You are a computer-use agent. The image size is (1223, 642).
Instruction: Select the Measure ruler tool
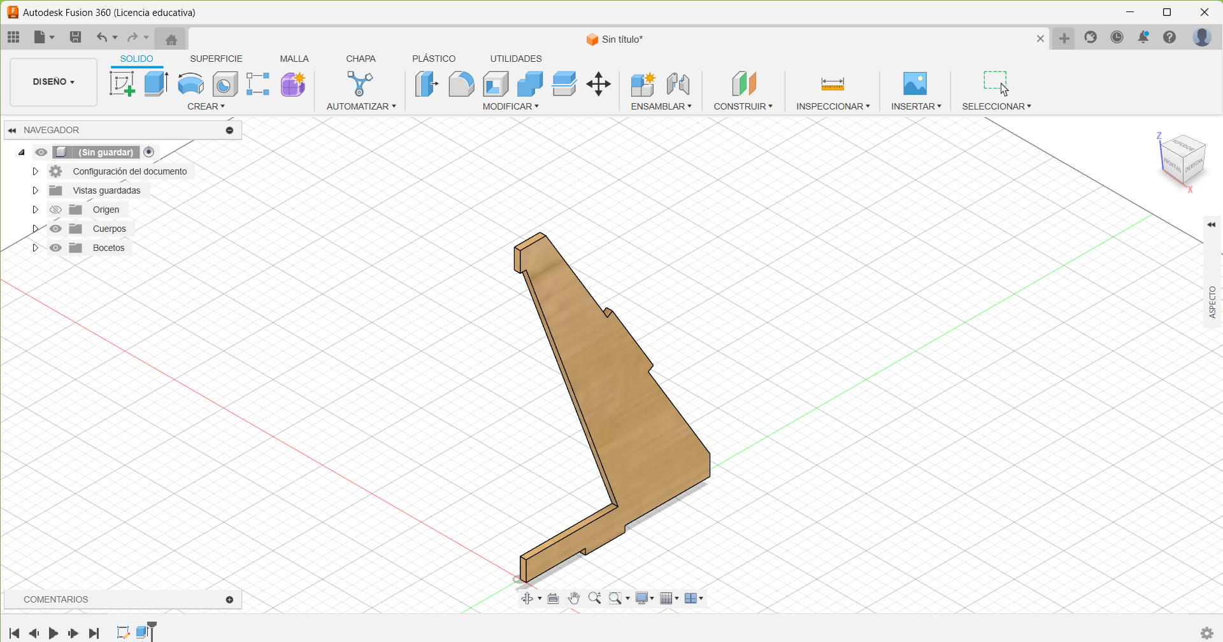click(x=833, y=83)
